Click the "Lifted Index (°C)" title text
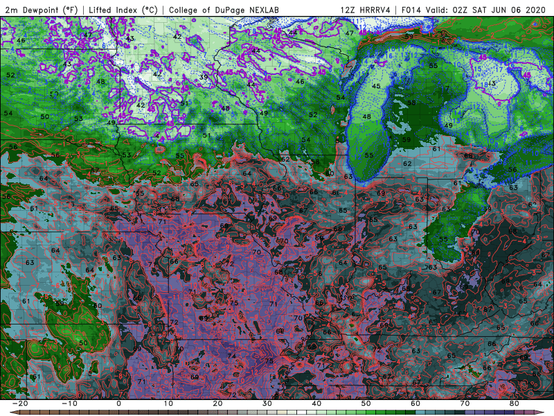The image size is (554, 416). click(123, 10)
